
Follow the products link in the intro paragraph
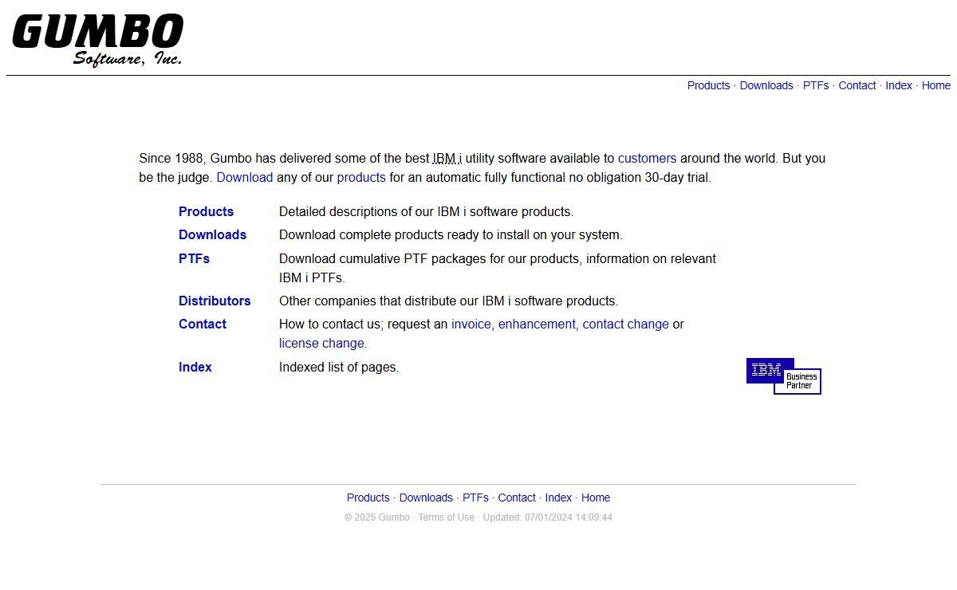pos(361,177)
